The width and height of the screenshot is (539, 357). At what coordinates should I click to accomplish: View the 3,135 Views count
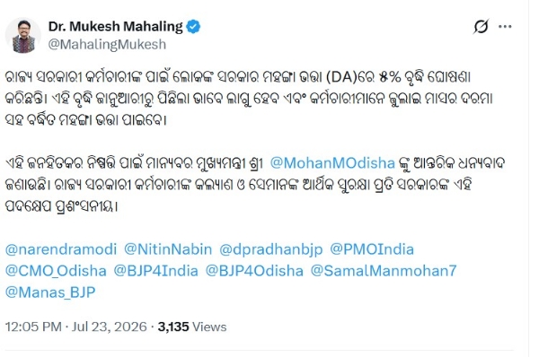click(192, 327)
